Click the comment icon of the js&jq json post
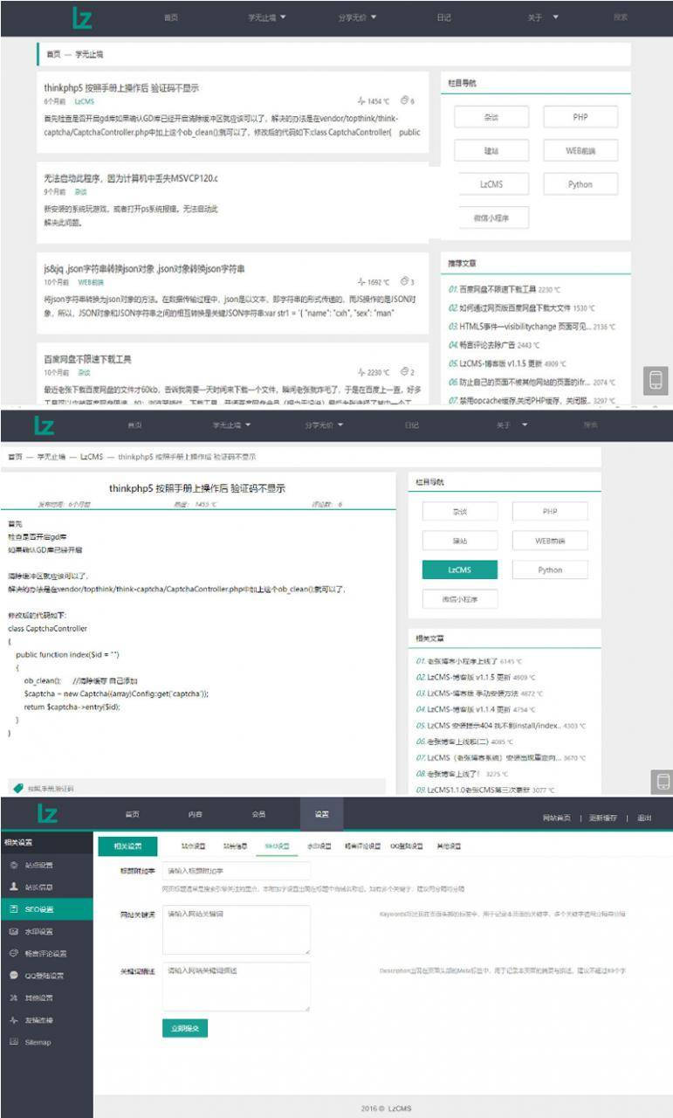 point(404,282)
